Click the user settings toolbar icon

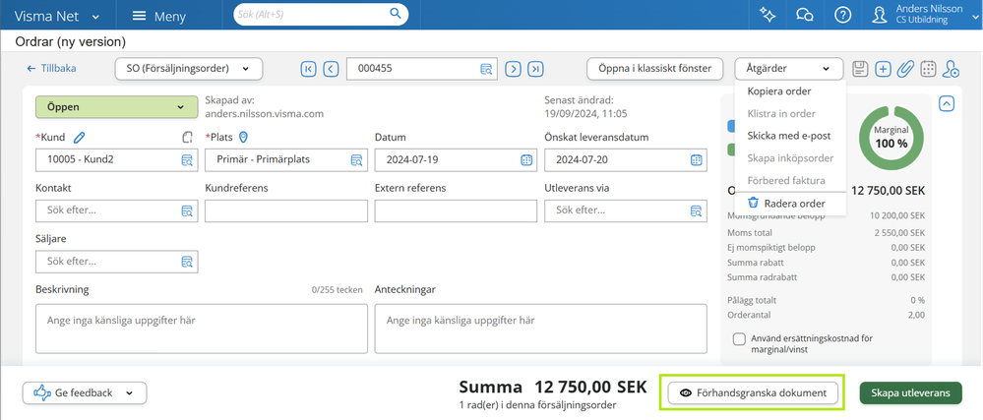click(952, 69)
